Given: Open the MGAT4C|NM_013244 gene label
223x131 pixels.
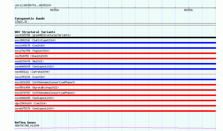Looking at the screenshot, I should tap(27, 125).
